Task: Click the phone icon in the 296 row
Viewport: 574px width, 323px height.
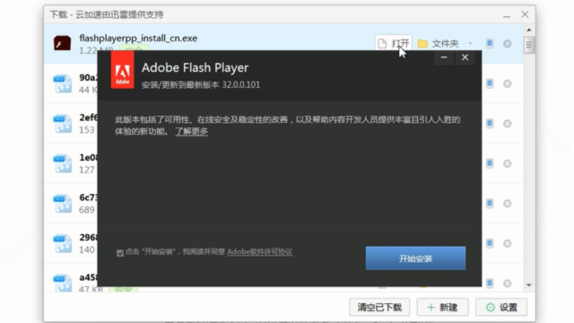Action: [490, 243]
